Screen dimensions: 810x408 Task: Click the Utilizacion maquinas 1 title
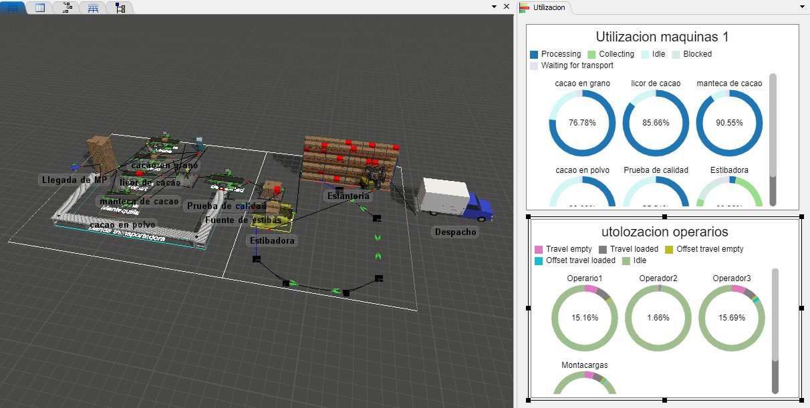coord(662,37)
